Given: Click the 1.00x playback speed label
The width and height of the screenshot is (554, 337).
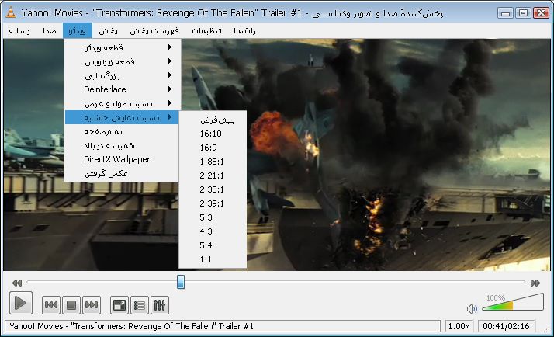Looking at the screenshot, I should (x=459, y=326).
